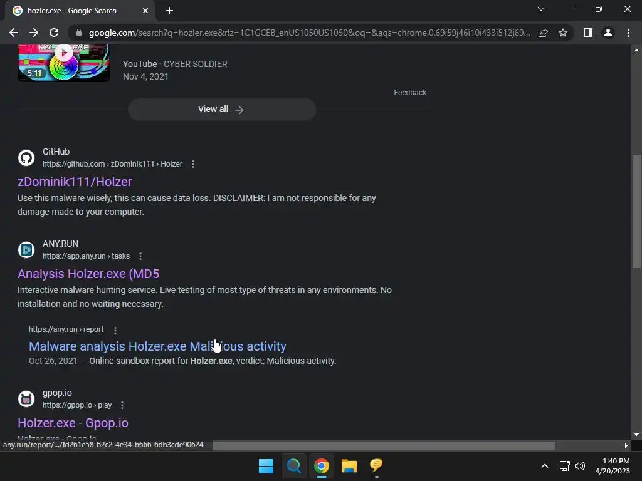Image resolution: width=642 pixels, height=481 pixels.
Task: Click the horizontal scrollbar thumb
Action: pos(384,445)
